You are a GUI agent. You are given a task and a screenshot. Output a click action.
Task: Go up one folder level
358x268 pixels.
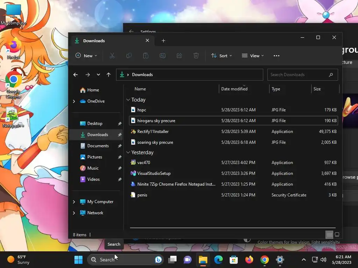click(108, 75)
